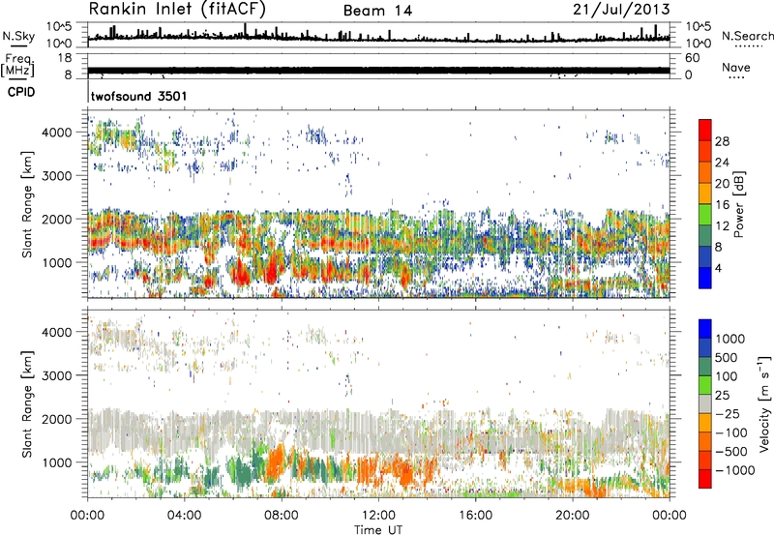Click the '20:00' time axis label
Image resolution: width=774 pixels, height=536 pixels.
tap(573, 516)
